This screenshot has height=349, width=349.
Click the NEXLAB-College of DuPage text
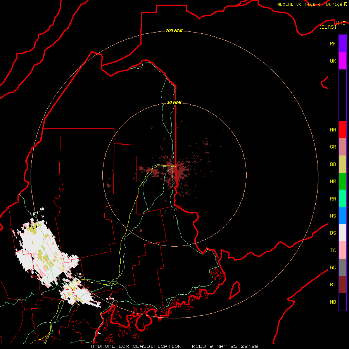point(309,4)
